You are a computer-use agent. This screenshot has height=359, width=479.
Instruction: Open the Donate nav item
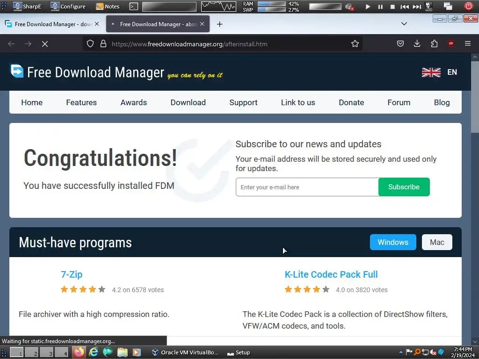[x=351, y=102]
